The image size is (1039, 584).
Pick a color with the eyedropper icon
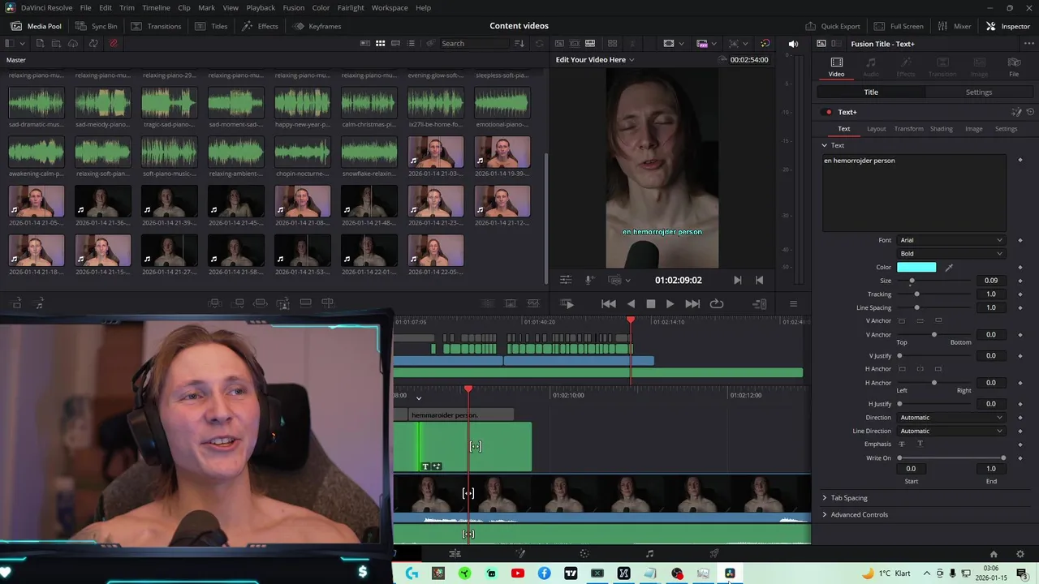click(948, 267)
